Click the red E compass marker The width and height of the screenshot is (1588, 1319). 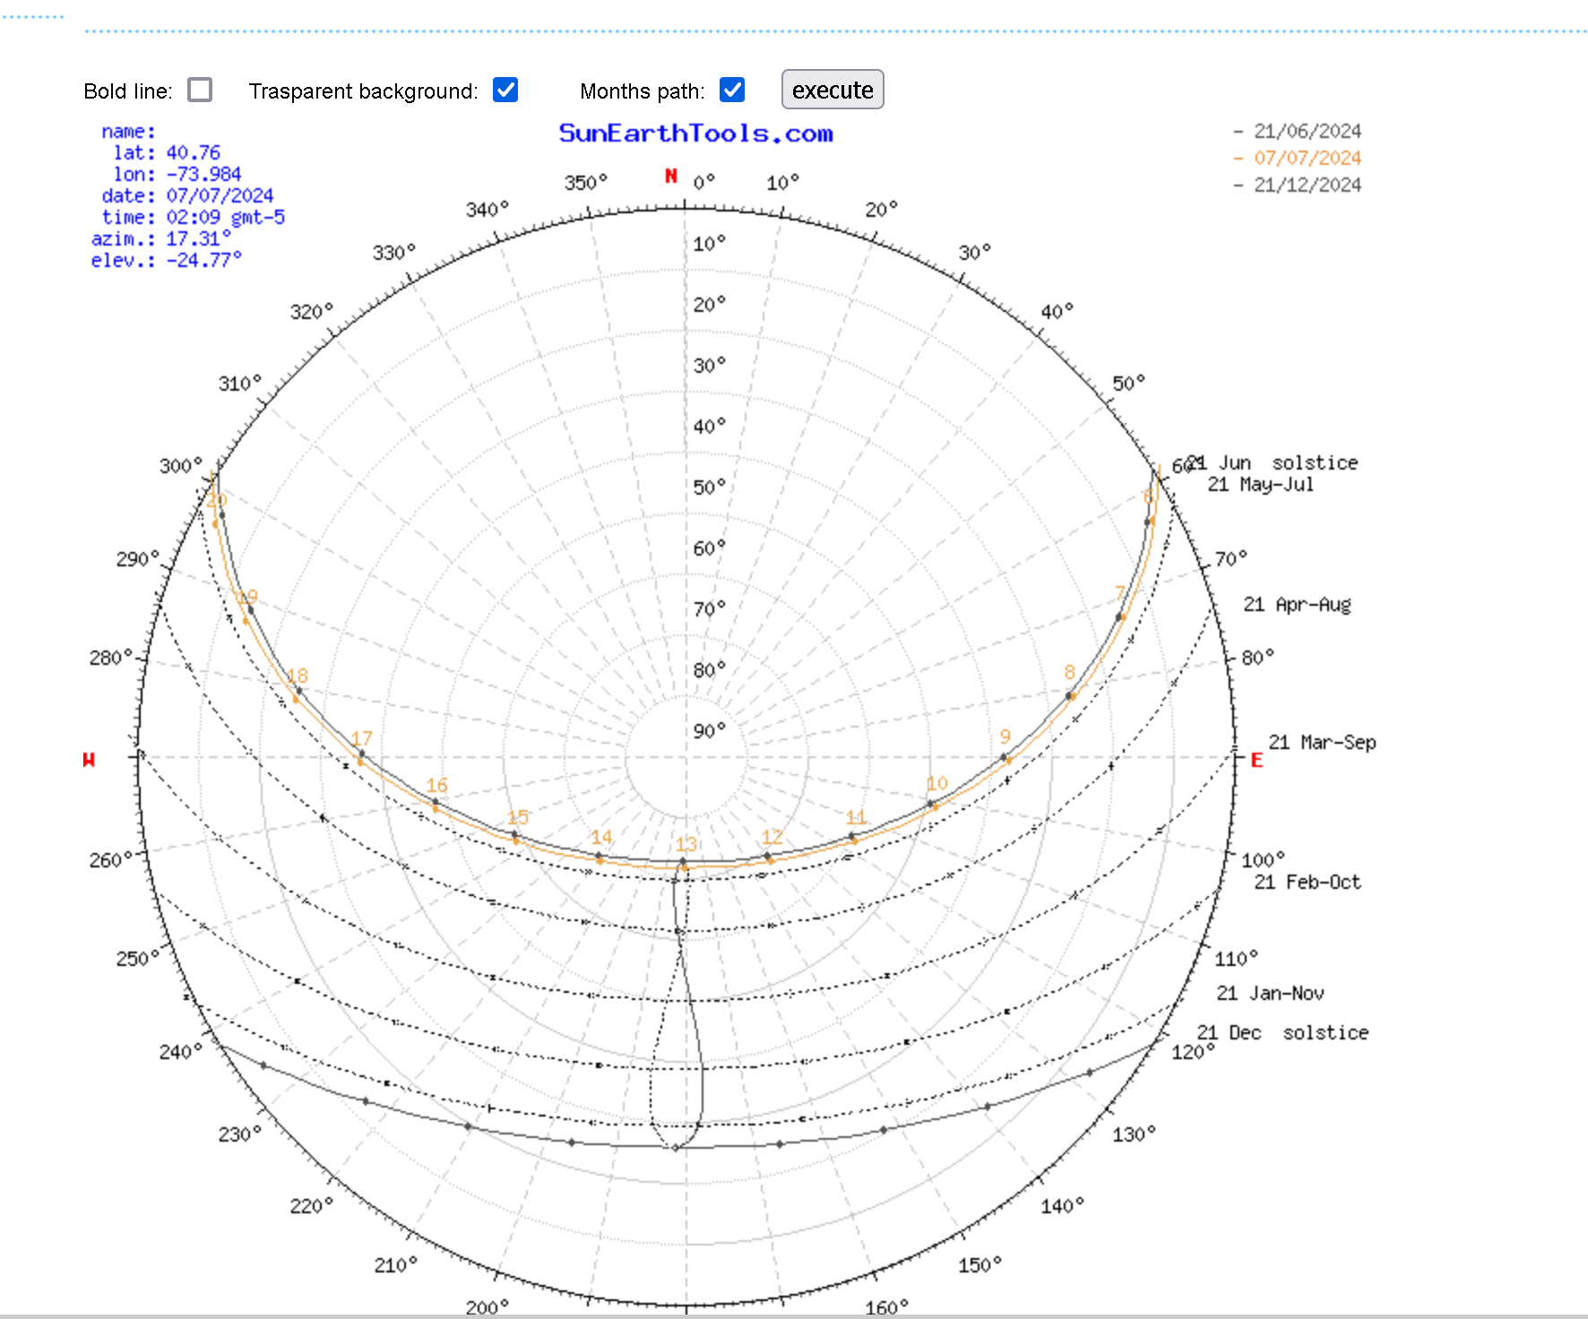(1256, 760)
